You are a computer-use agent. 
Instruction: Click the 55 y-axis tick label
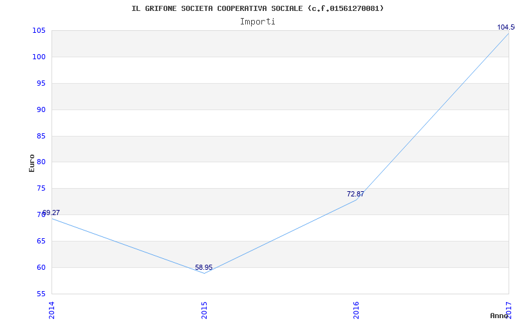pyautogui.click(x=41, y=294)
